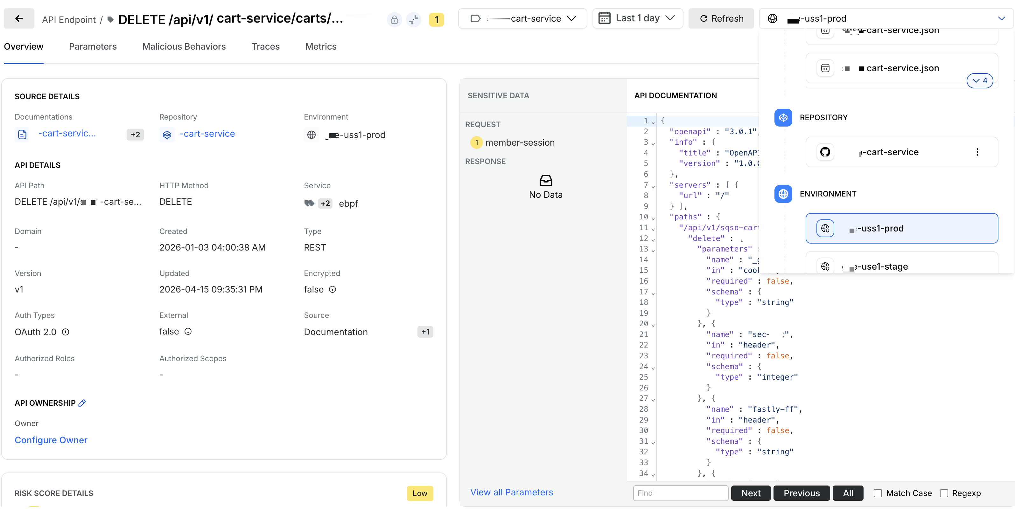Expand the chevron badge showing 4
The image size is (1015, 510).
pyautogui.click(x=980, y=81)
